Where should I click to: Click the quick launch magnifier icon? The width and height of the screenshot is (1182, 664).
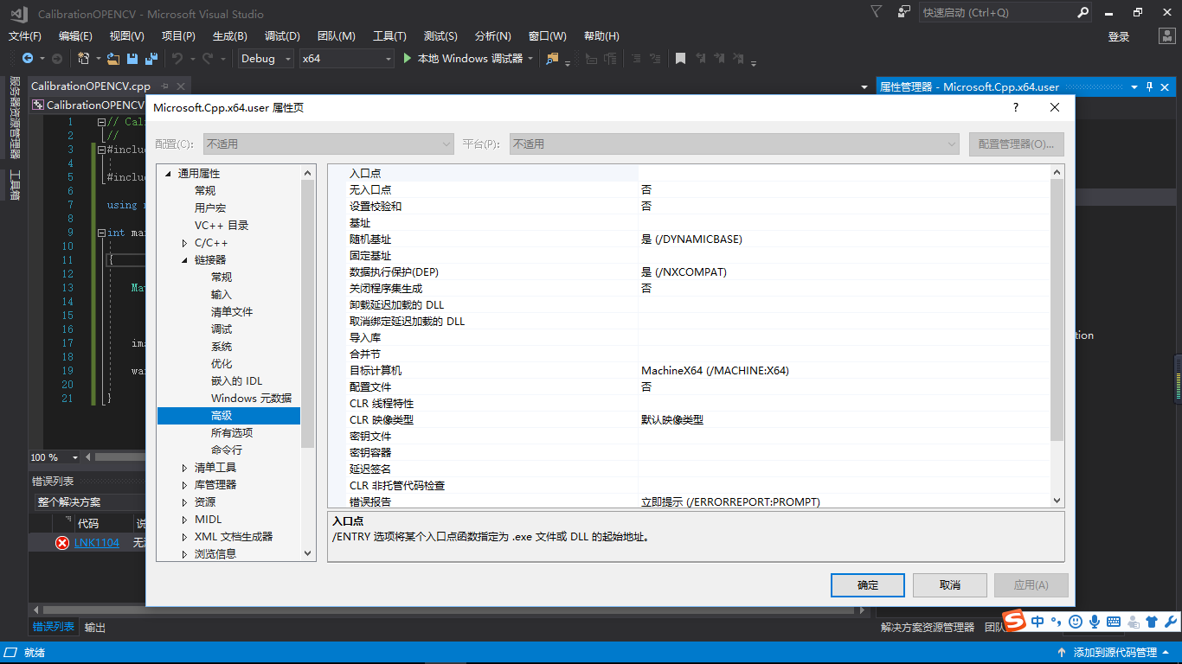[x=1082, y=13]
